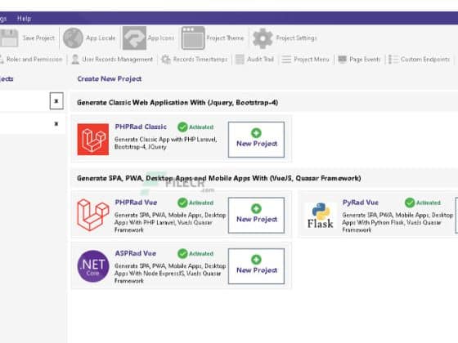458x343 pixels.
Task: Open App Locale globe icon
Action: 73,38
